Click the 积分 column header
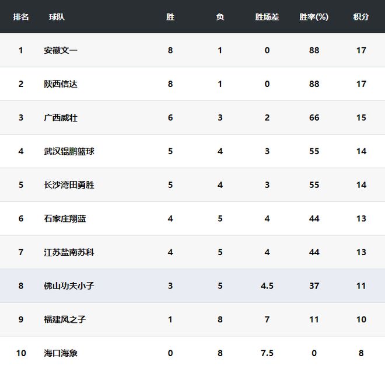Viewport: 385px width, 369px height. 361,17
